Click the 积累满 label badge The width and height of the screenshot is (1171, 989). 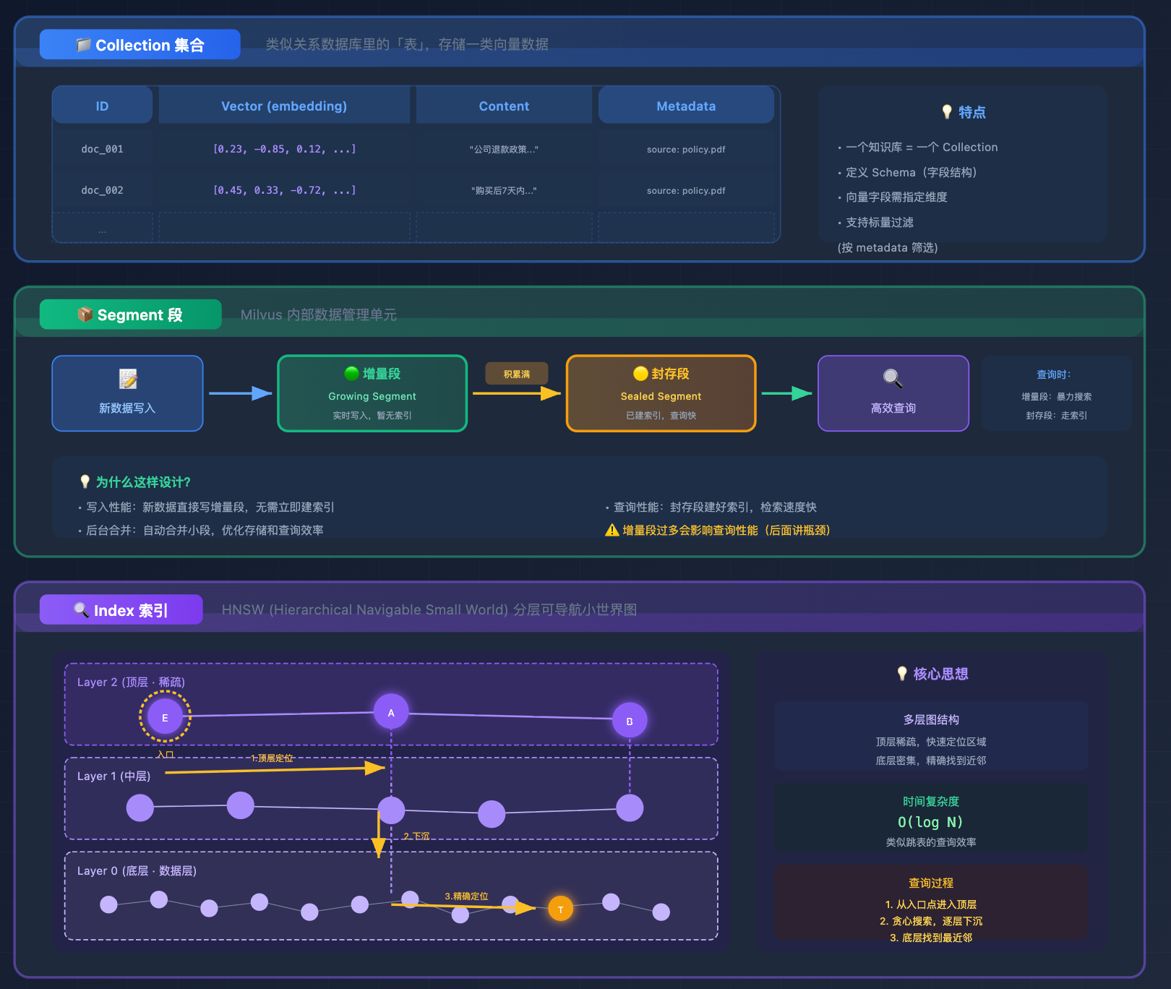click(517, 374)
